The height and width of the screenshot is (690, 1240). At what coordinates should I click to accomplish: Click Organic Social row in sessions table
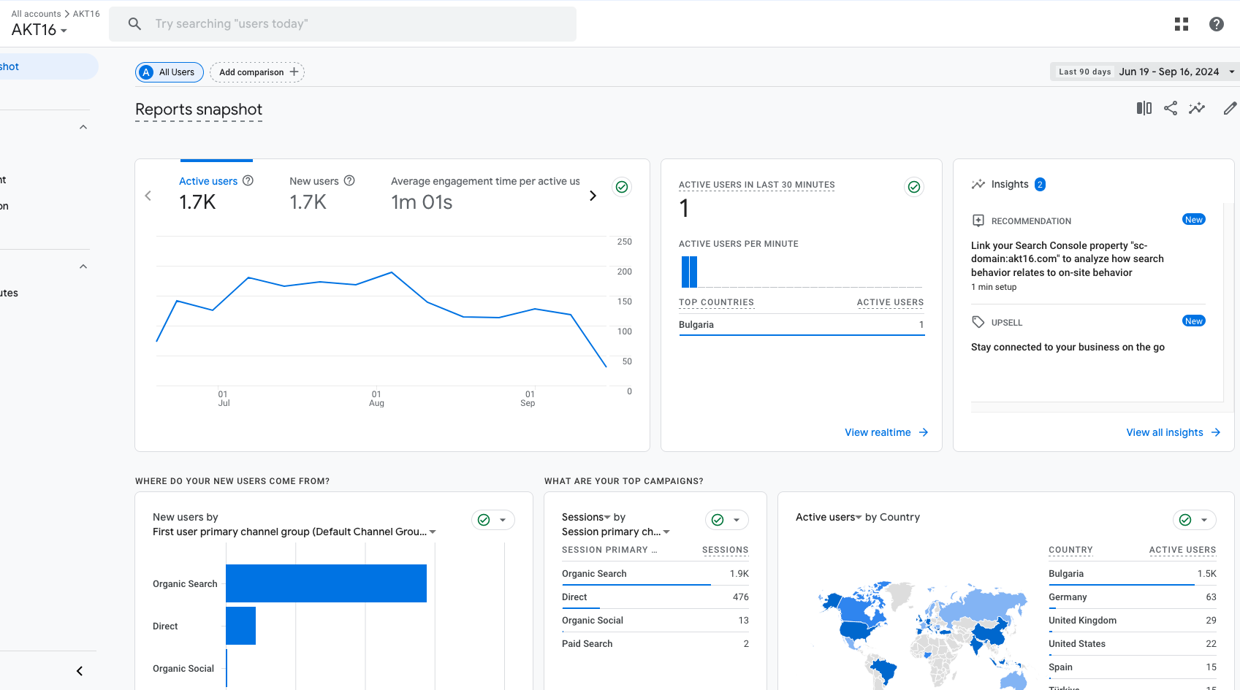click(655, 621)
